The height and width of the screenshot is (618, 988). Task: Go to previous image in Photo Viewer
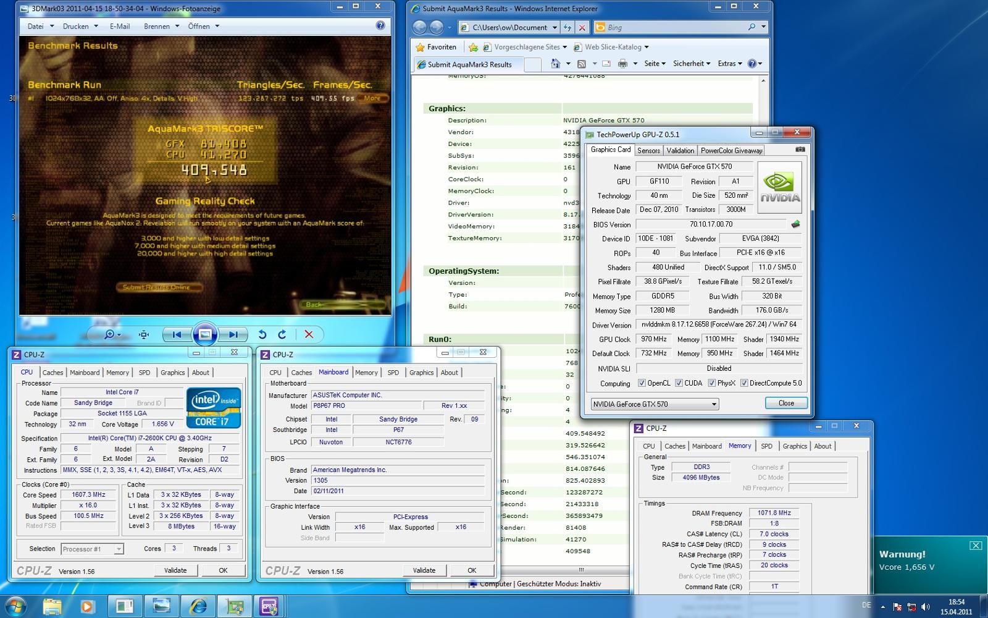177,334
